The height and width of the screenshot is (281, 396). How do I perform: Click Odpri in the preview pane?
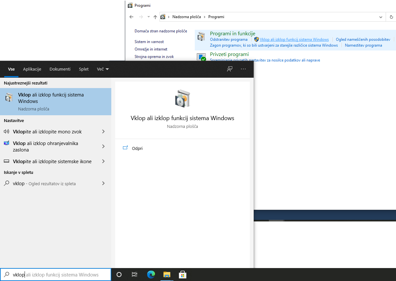tap(137, 148)
